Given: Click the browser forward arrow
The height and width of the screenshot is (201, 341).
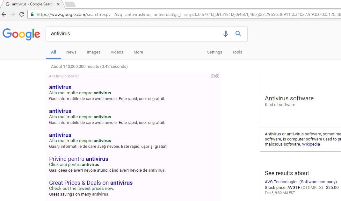Looking at the screenshot, I should click(13, 14).
